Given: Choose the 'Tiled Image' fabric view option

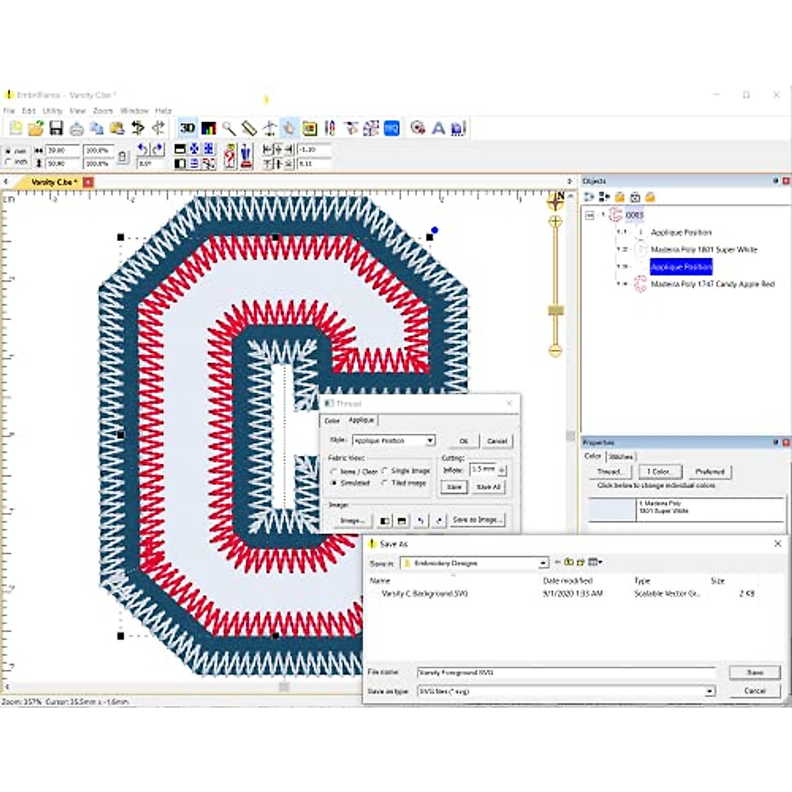Looking at the screenshot, I should click(x=385, y=483).
